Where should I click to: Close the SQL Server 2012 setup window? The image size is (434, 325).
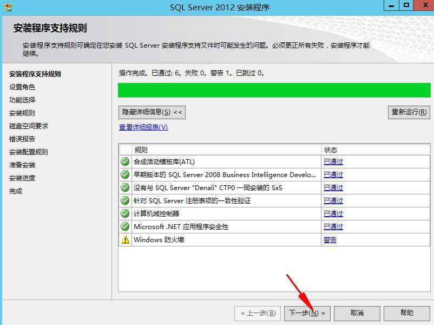424,5
